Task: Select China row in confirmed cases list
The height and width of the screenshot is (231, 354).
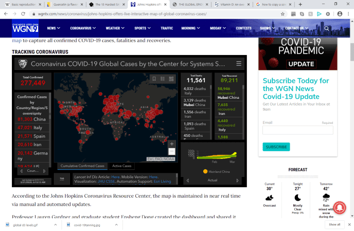Action: pyautogui.click(x=31, y=119)
